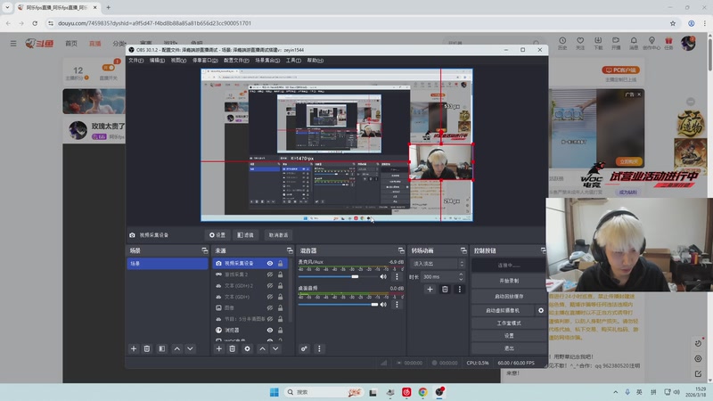The image size is (713, 401).
Task: Hide the 视频采集设备 source via eye icon
Action: coord(270,264)
